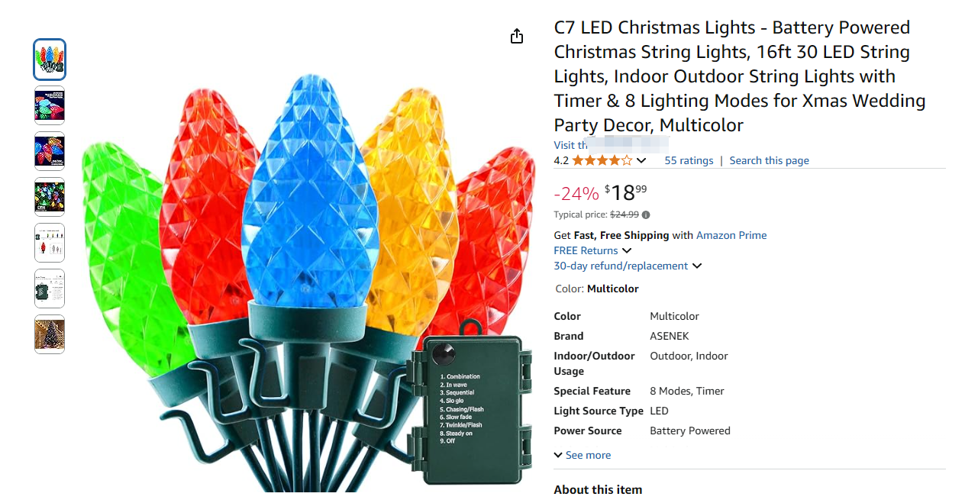Image resolution: width=965 pixels, height=503 pixels.
Task: Click the 4.2 star rating icons
Action: (602, 160)
